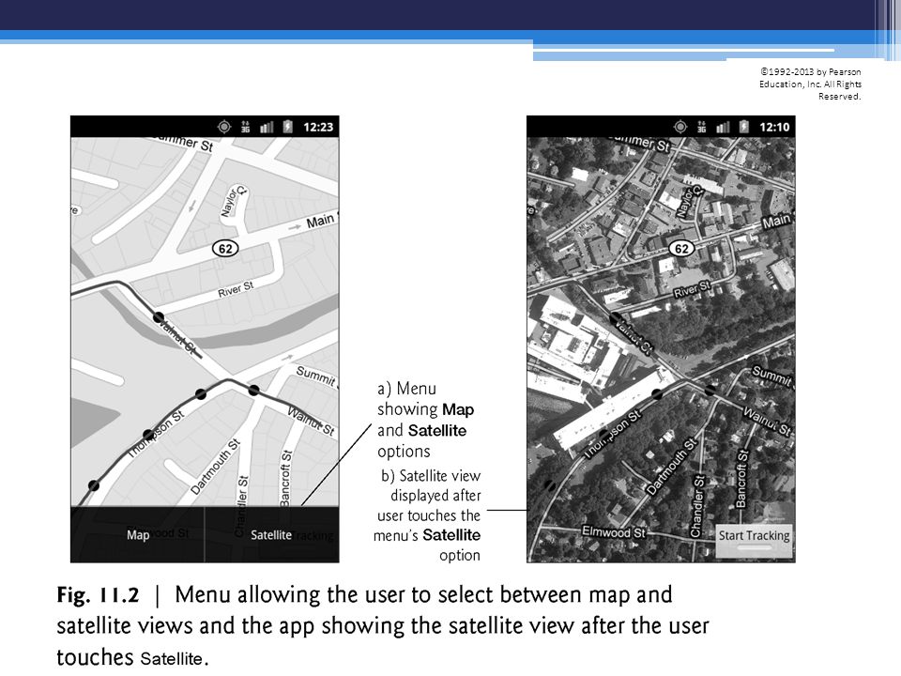
Task: Click the Naylor Ct label on the left map
Action: [x=234, y=201]
